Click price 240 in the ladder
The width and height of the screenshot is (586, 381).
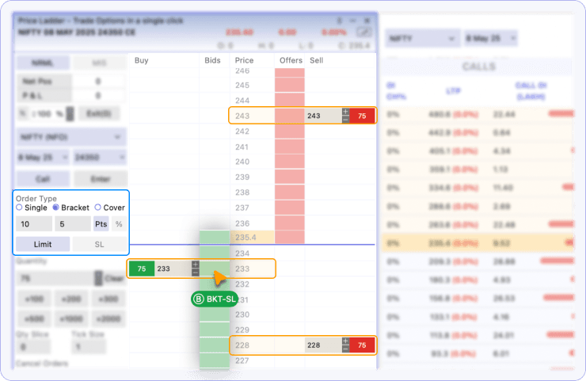pyautogui.click(x=242, y=162)
